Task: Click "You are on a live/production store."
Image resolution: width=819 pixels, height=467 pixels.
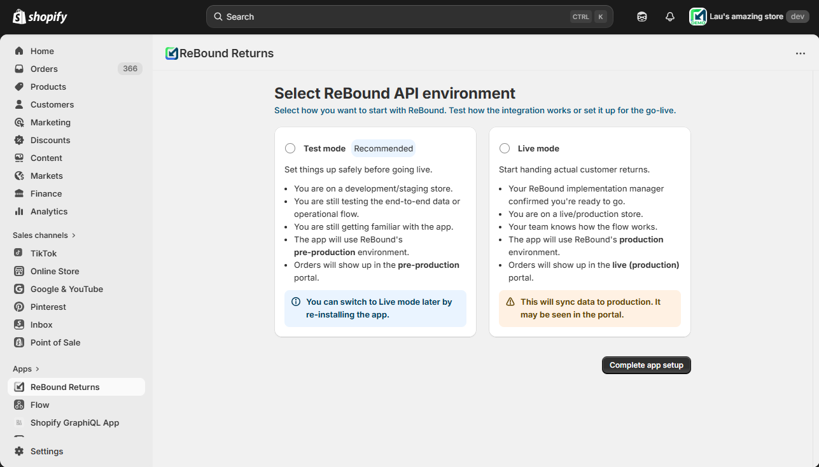Action: [576, 214]
